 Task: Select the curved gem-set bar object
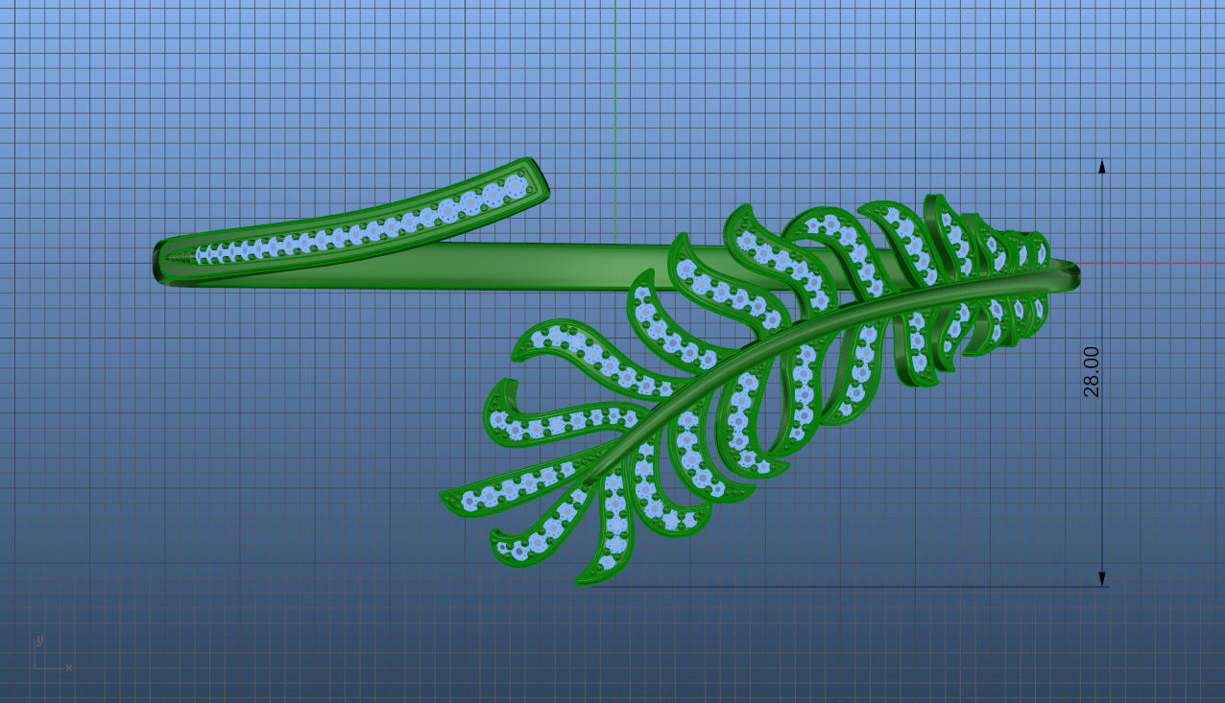351,223
